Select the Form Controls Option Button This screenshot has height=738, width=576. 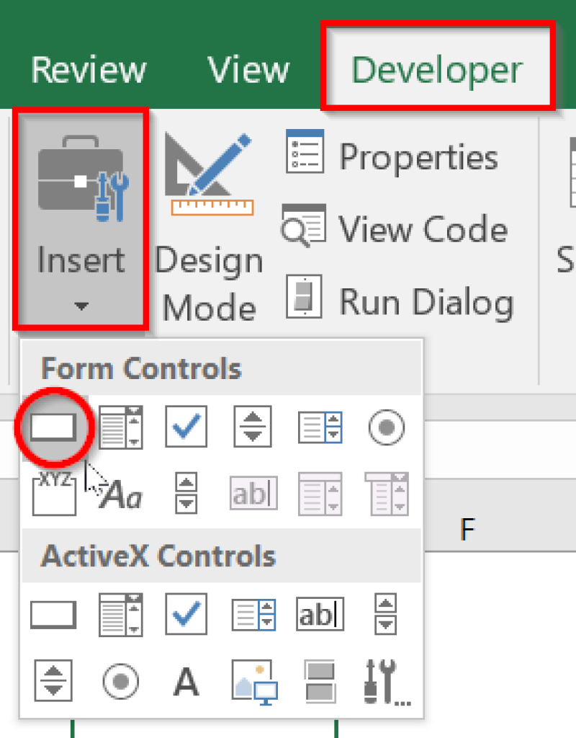(x=386, y=427)
